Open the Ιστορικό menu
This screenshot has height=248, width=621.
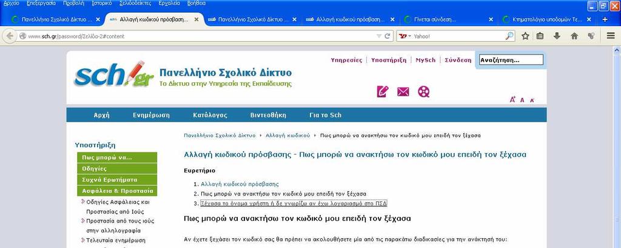(102, 3)
